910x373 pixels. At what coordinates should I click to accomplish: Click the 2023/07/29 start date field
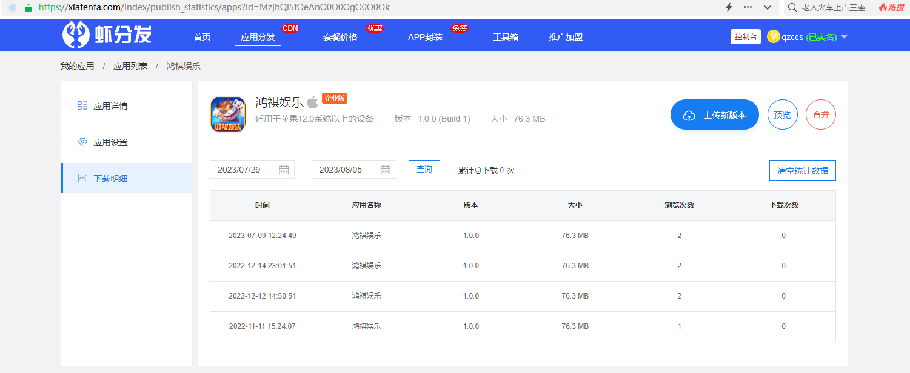tap(243, 170)
